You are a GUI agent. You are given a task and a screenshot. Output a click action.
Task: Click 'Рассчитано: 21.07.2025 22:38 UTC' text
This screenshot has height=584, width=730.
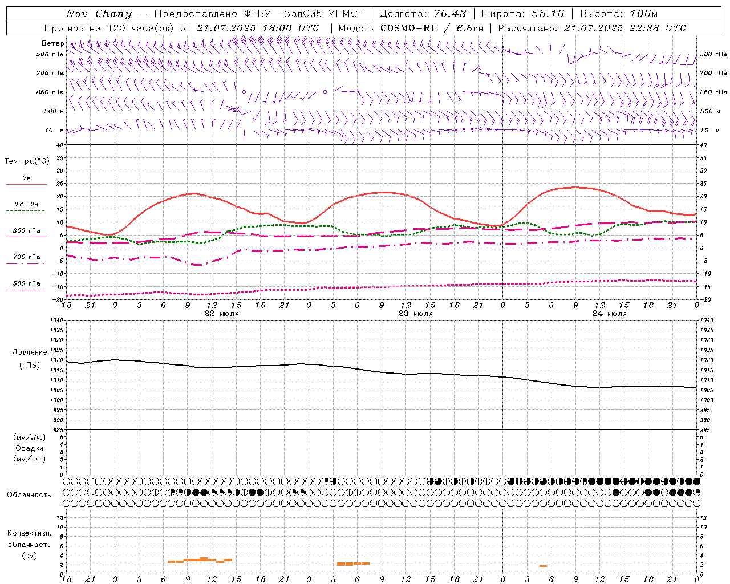pos(592,28)
